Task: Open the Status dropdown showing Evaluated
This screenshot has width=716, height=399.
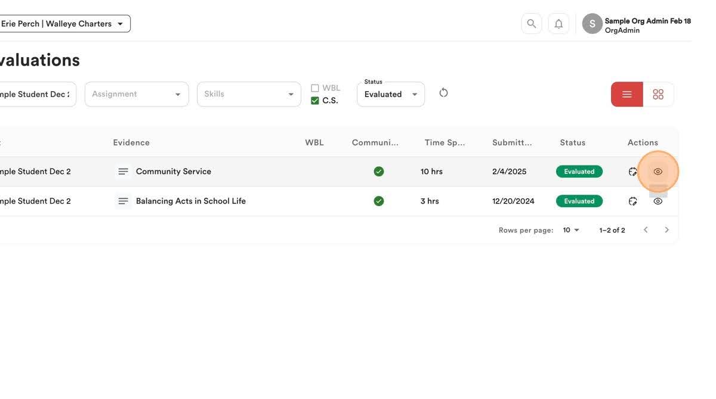Action: point(391,94)
